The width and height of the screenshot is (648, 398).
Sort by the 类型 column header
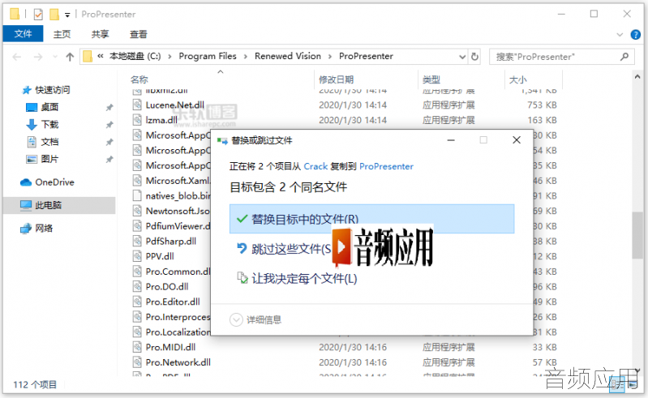click(431, 79)
